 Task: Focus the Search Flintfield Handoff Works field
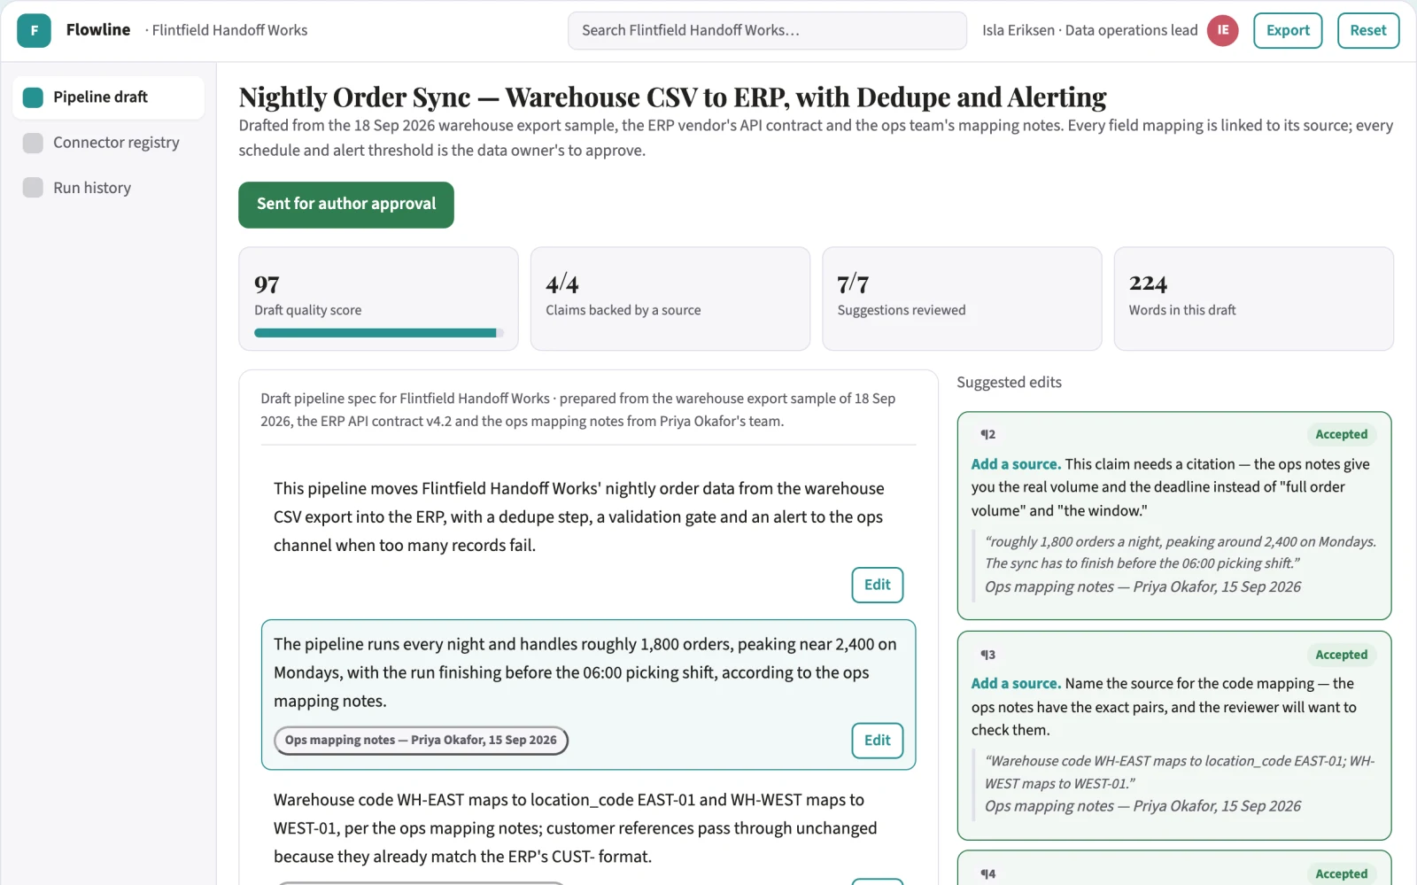pos(767,30)
